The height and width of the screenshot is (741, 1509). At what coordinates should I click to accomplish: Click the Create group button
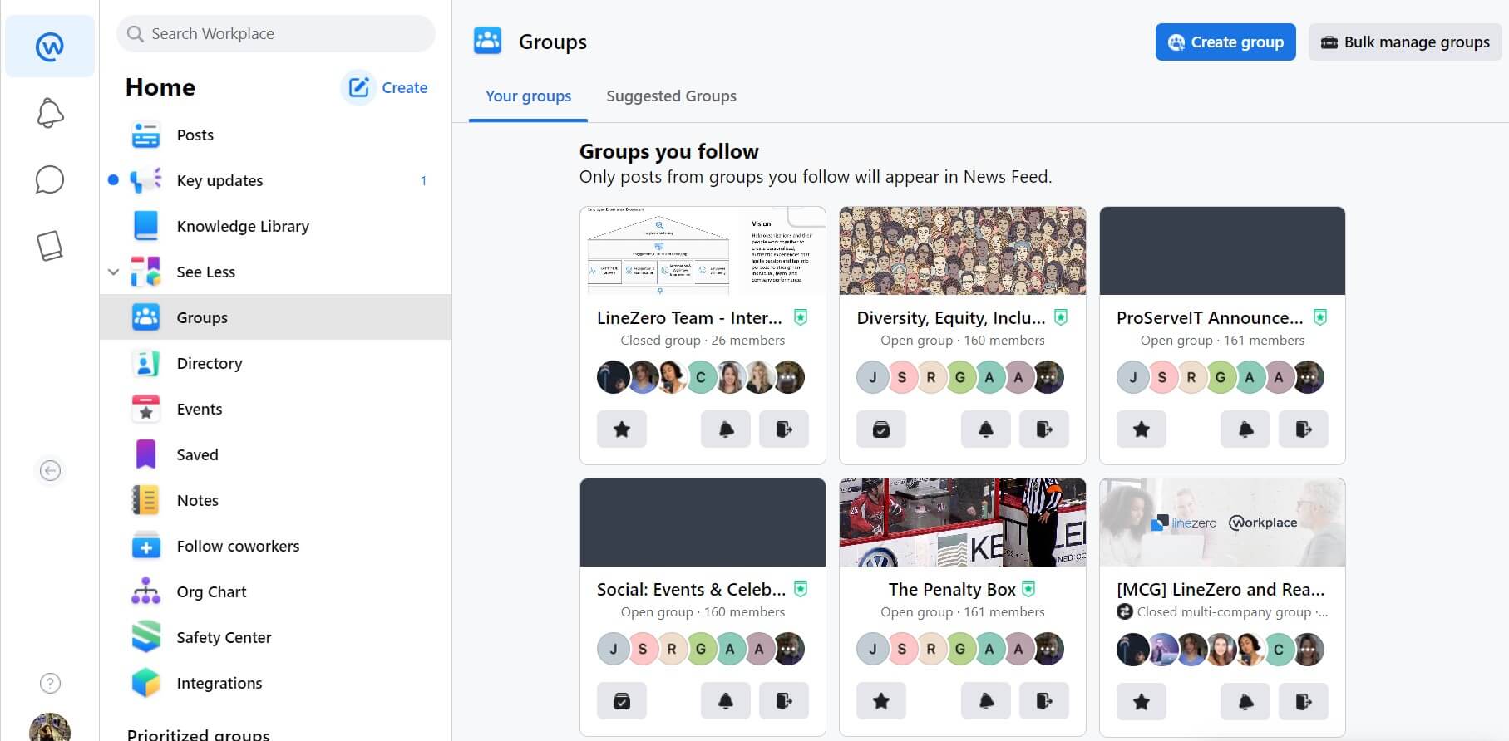(1225, 42)
